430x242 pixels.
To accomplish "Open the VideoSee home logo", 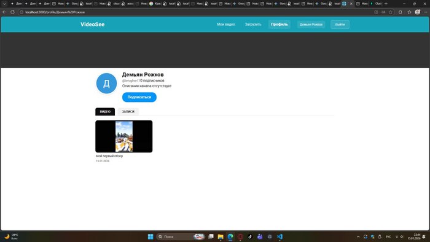I will pos(92,25).
